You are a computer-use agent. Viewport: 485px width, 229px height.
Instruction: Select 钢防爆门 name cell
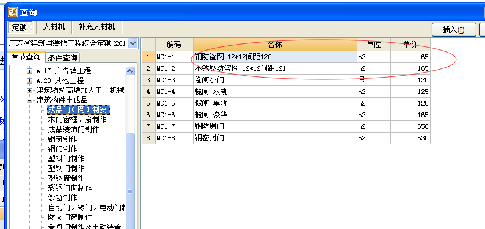point(275,126)
